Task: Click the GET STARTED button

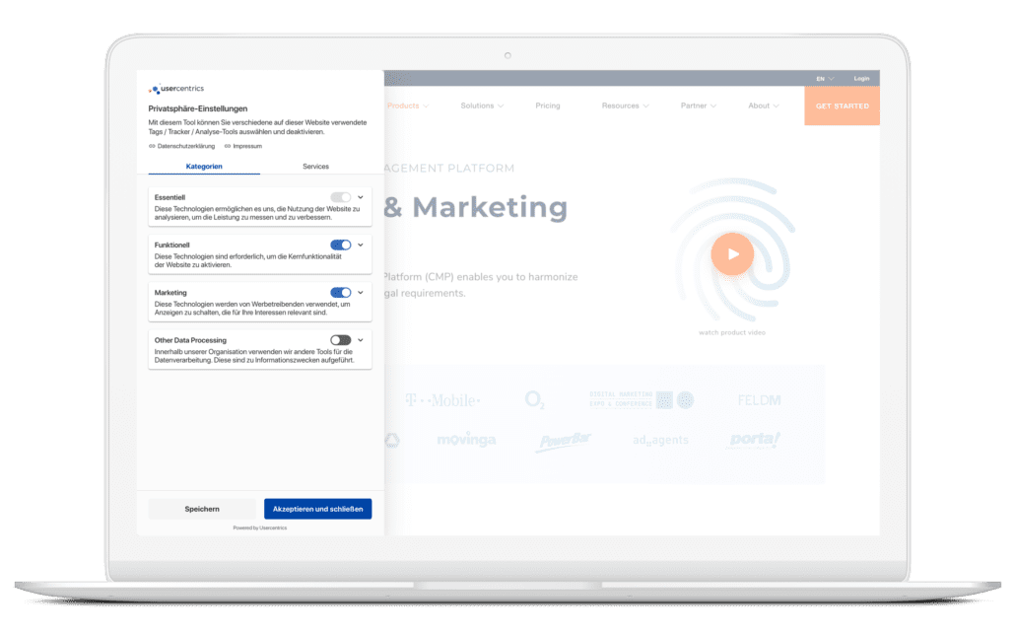Action: [x=843, y=106]
